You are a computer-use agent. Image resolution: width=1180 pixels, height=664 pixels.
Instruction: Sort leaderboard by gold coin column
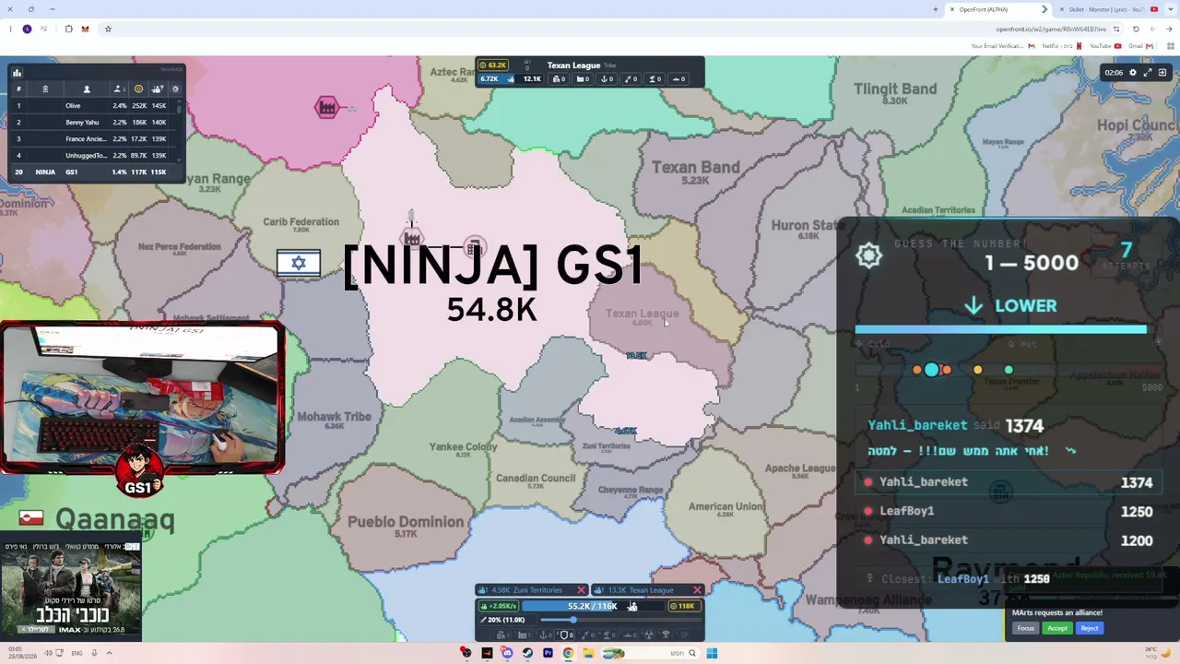coord(138,89)
